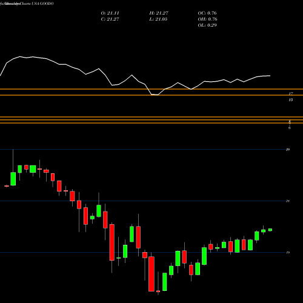Click the "OH: 0.76" reading

tap(208, 19)
